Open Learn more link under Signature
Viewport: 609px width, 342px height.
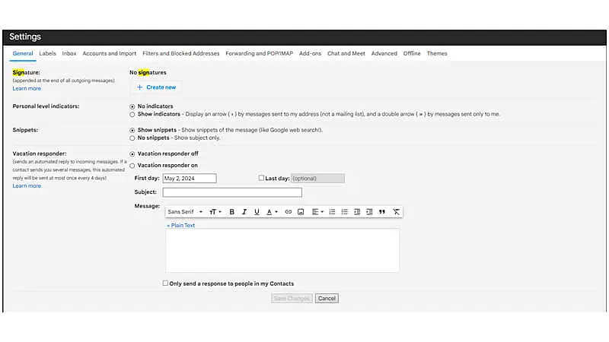pos(27,88)
